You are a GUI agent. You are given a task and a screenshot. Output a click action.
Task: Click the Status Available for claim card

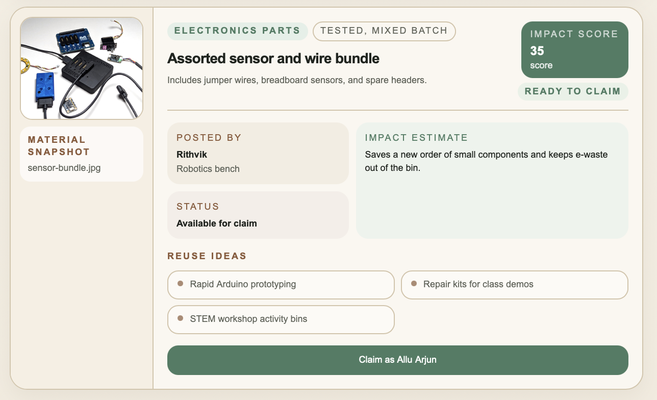258,215
